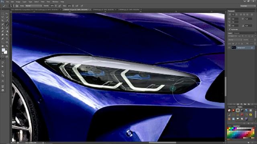Choose left align text in Paragraph panel
The height and width of the screenshot is (144, 257).
click(230, 15)
